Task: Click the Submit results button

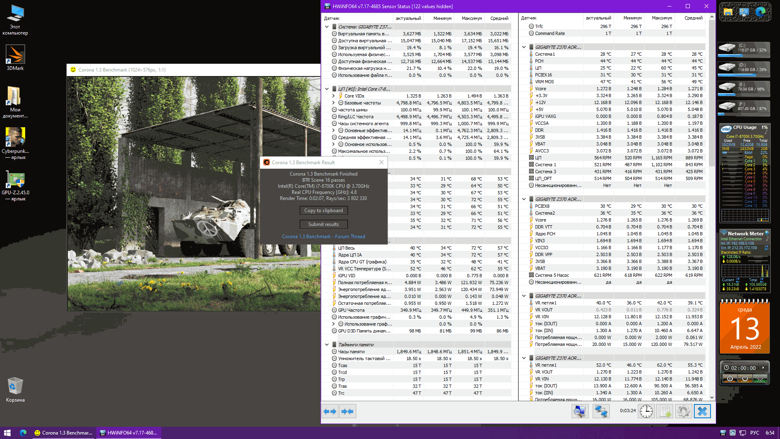Action: point(323,224)
